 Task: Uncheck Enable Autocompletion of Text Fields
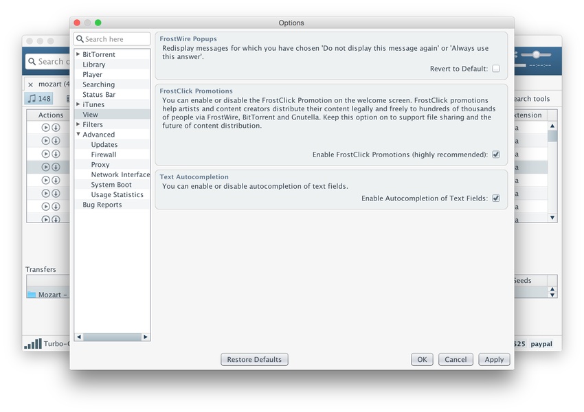(496, 198)
